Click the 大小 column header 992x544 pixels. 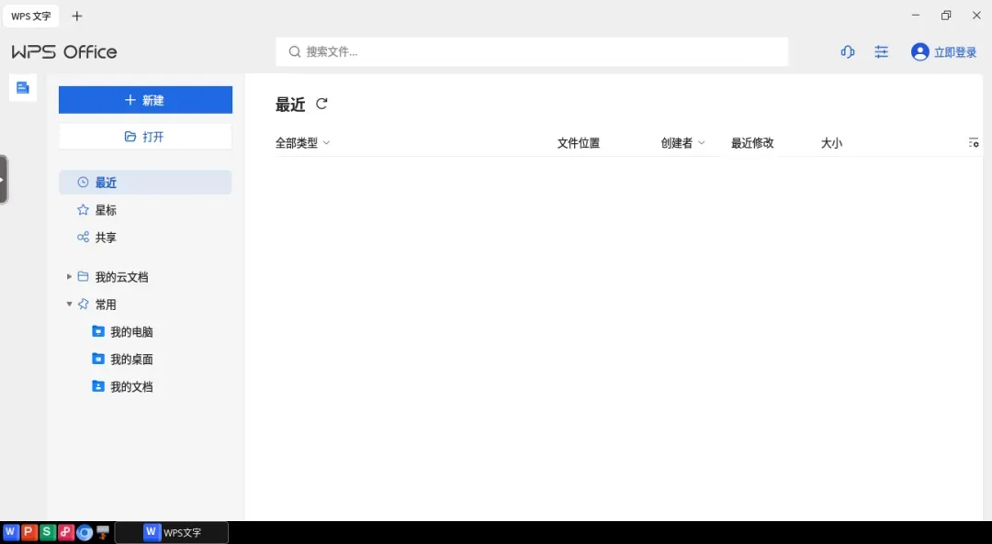pyautogui.click(x=831, y=143)
